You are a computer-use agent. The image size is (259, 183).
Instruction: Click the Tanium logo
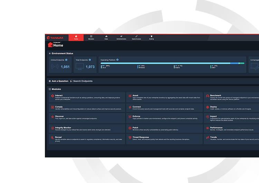click(x=55, y=38)
